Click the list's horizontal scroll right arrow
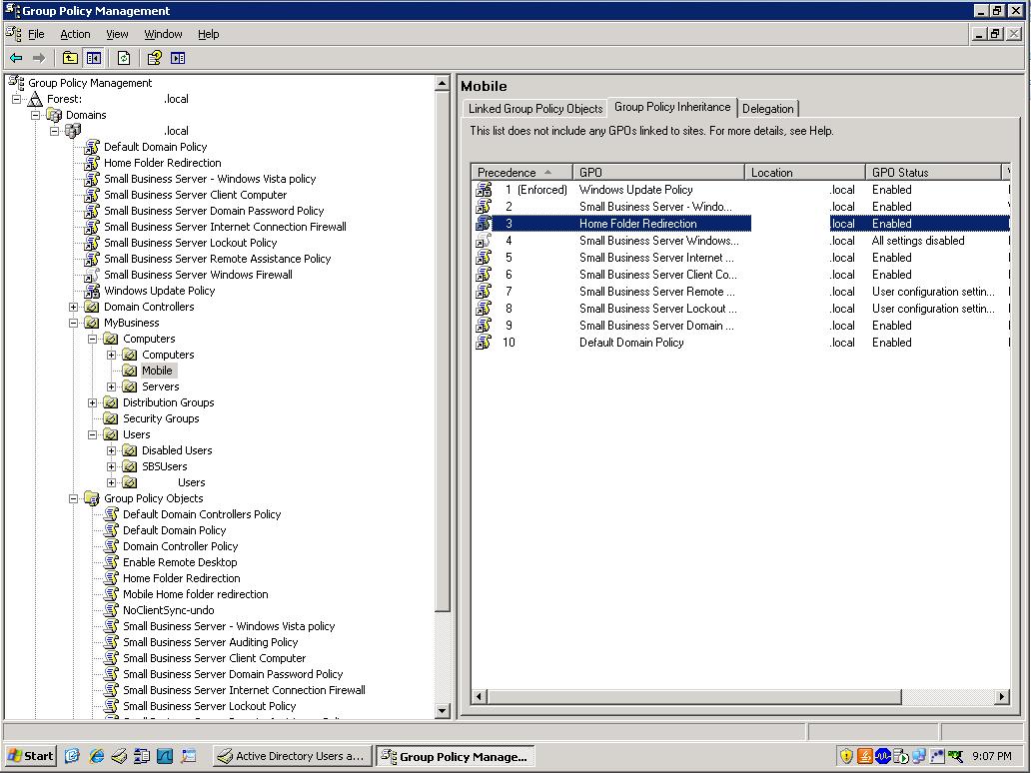 click(x=1002, y=697)
